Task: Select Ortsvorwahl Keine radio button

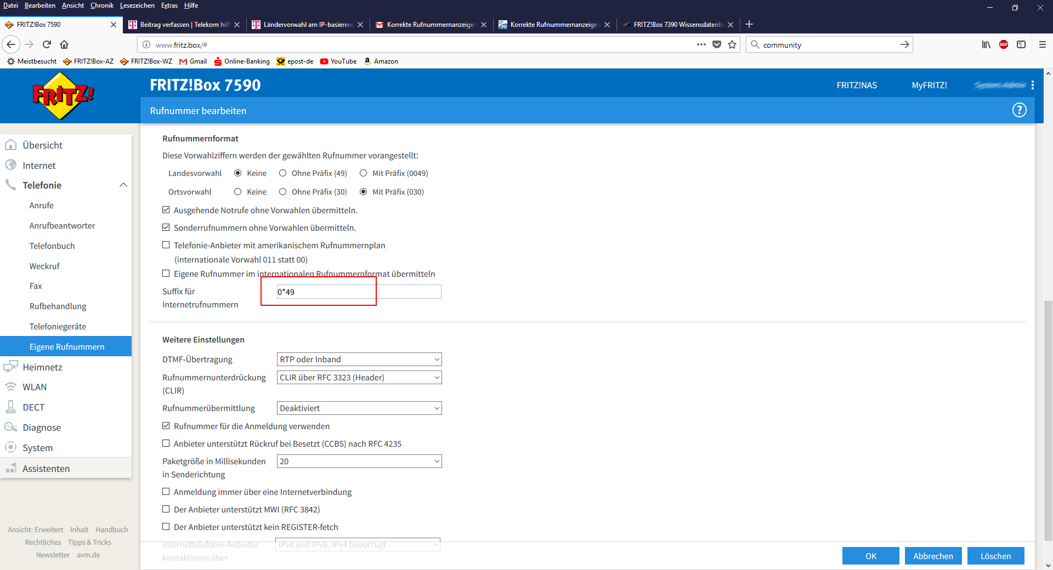Action: [x=238, y=192]
